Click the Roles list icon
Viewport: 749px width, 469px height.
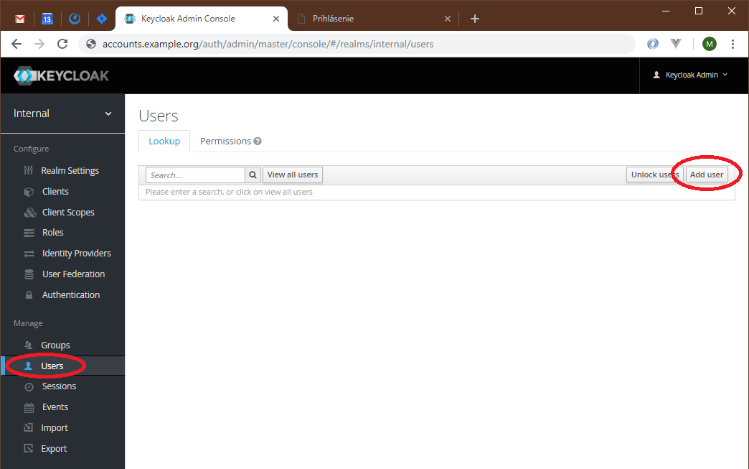pyautogui.click(x=29, y=233)
